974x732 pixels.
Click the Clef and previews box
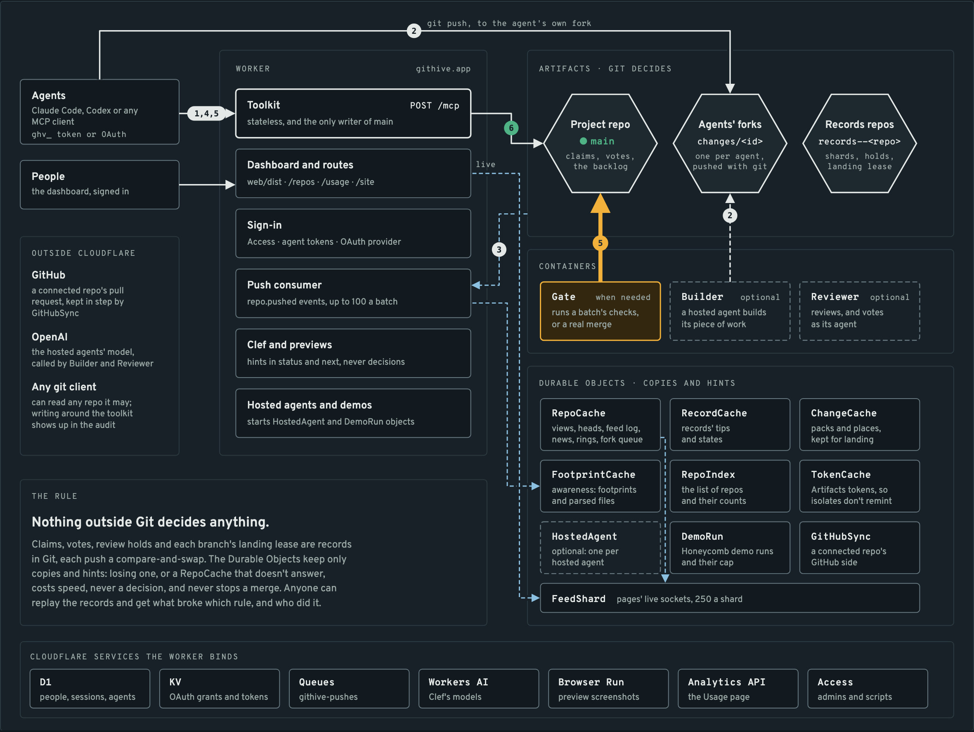tap(353, 353)
